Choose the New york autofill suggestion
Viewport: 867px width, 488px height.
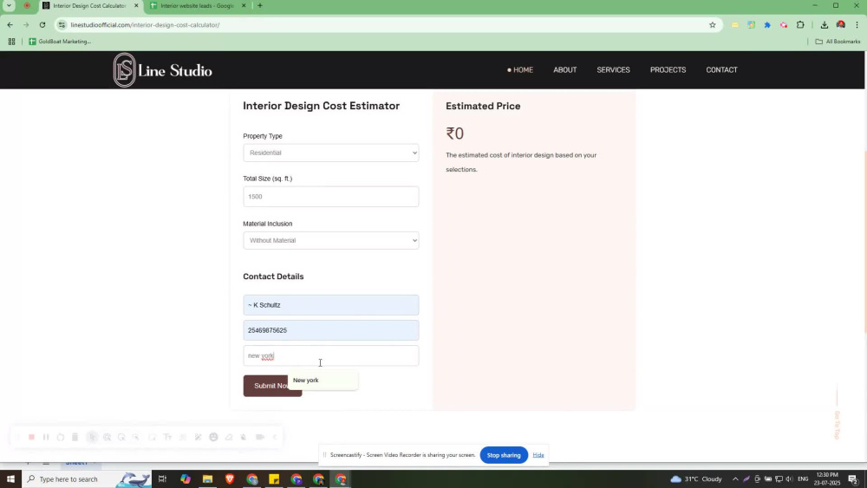coord(323,381)
